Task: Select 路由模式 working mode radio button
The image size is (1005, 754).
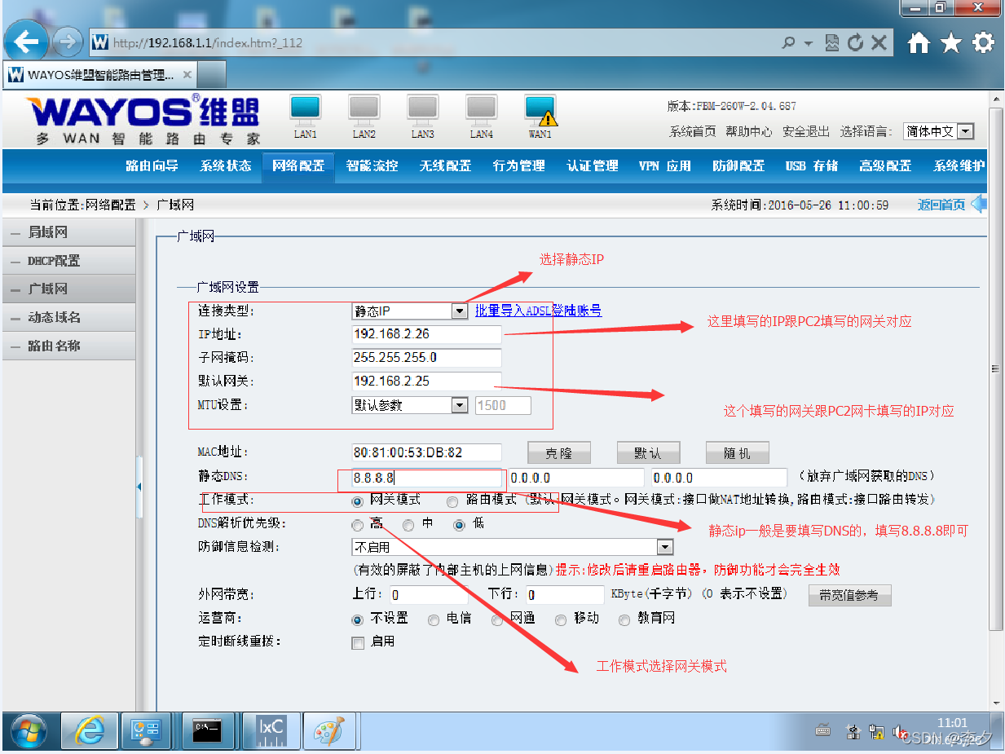Action: click(x=452, y=500)
